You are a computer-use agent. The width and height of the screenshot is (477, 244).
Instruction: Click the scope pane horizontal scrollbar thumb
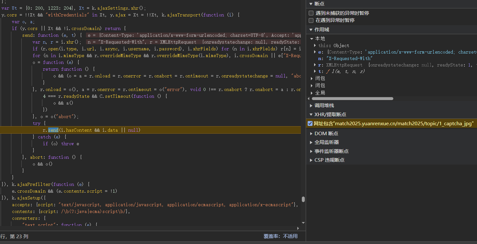(x=352, y=99)
